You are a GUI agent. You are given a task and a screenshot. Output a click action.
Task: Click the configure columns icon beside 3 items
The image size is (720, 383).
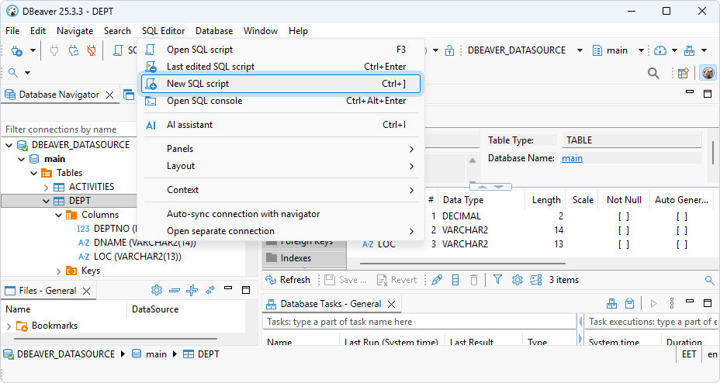click(536, 280)
